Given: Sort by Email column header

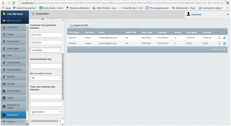Looking at the screenshot, I should [x=101, y=33].
